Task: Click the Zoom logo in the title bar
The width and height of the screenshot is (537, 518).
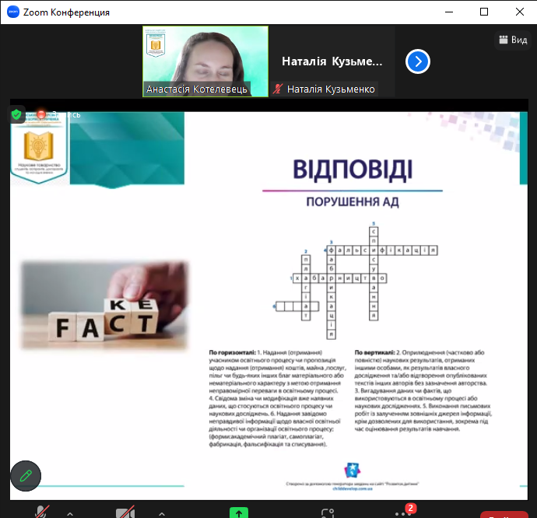Action: pos(13,12)
